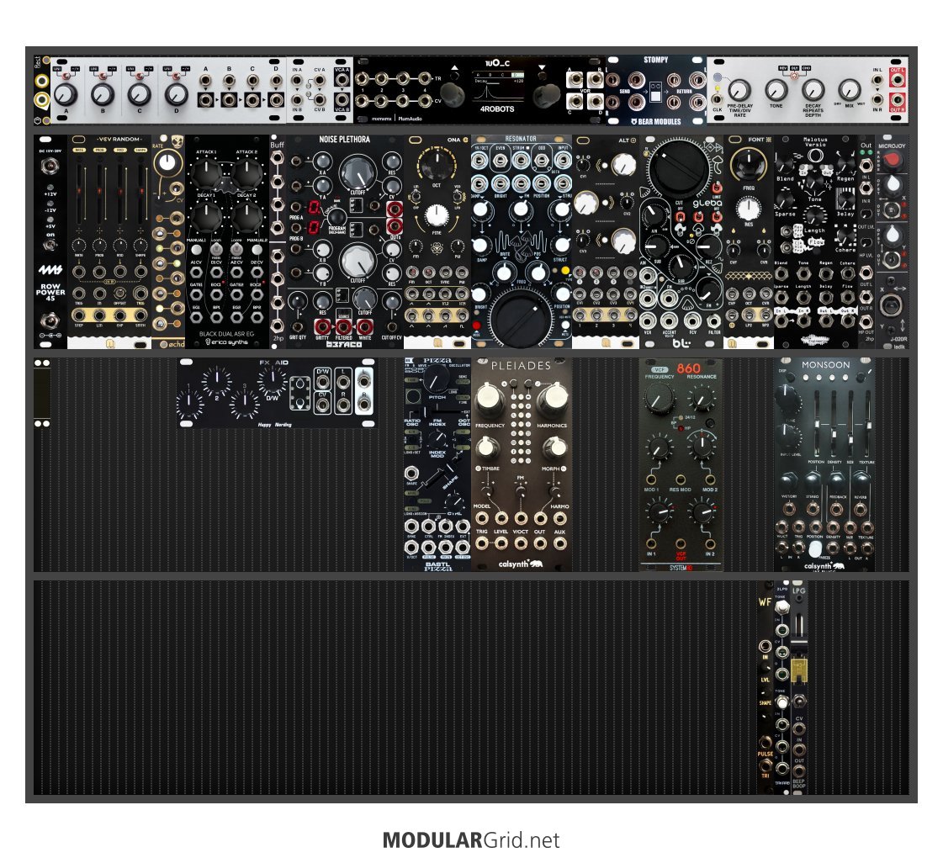Click the red GRITTY output jack
This screenshot has width=943, height=858.
pos(322,327)
